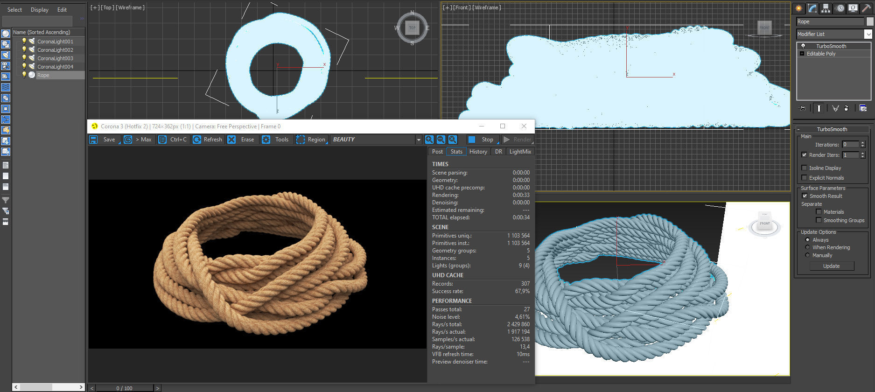Screen dimensions: 875x392
Task: Increase the Iterations spinner value
Action: [862, 143]
